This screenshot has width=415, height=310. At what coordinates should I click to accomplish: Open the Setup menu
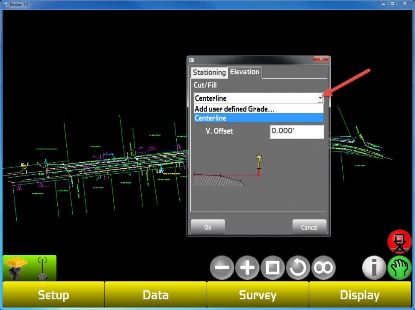tap(53, 295)
